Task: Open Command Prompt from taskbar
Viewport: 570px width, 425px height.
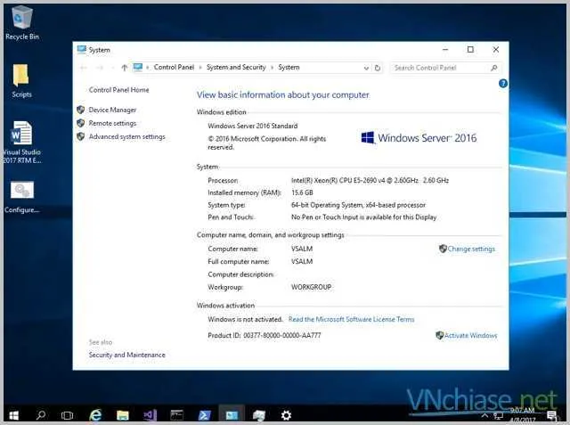Action: [177, 415]
